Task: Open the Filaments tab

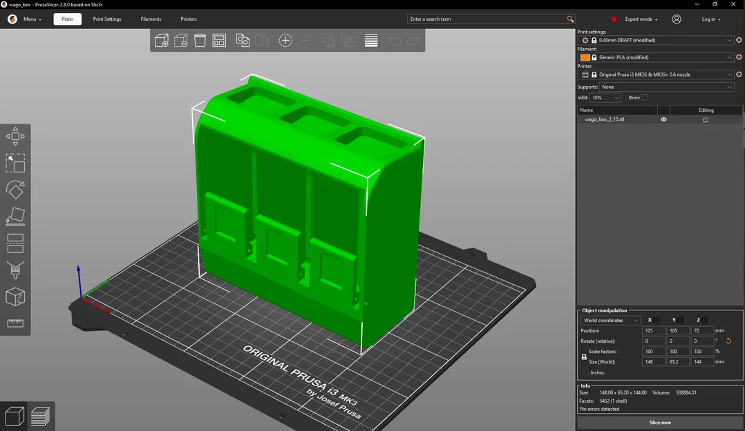Action: point(151,19)
